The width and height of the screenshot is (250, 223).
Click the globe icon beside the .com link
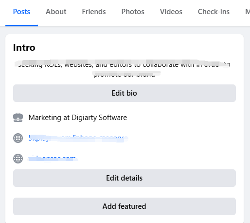click(18, 159)
